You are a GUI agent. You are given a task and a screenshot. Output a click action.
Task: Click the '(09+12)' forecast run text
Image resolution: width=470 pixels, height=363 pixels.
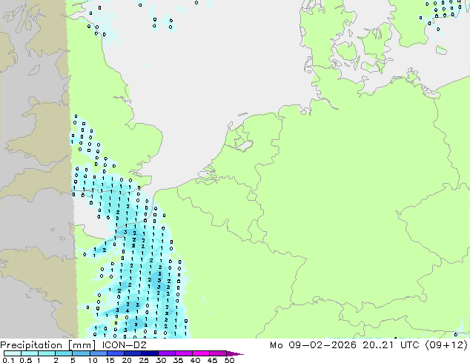tap(446, 345)
